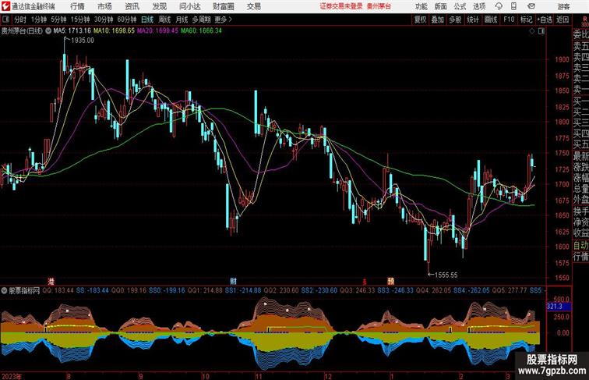Viewport: 589px width, 380px height.
Task: Click the 证券交易未登录 login notice
Action: point(341,6)
